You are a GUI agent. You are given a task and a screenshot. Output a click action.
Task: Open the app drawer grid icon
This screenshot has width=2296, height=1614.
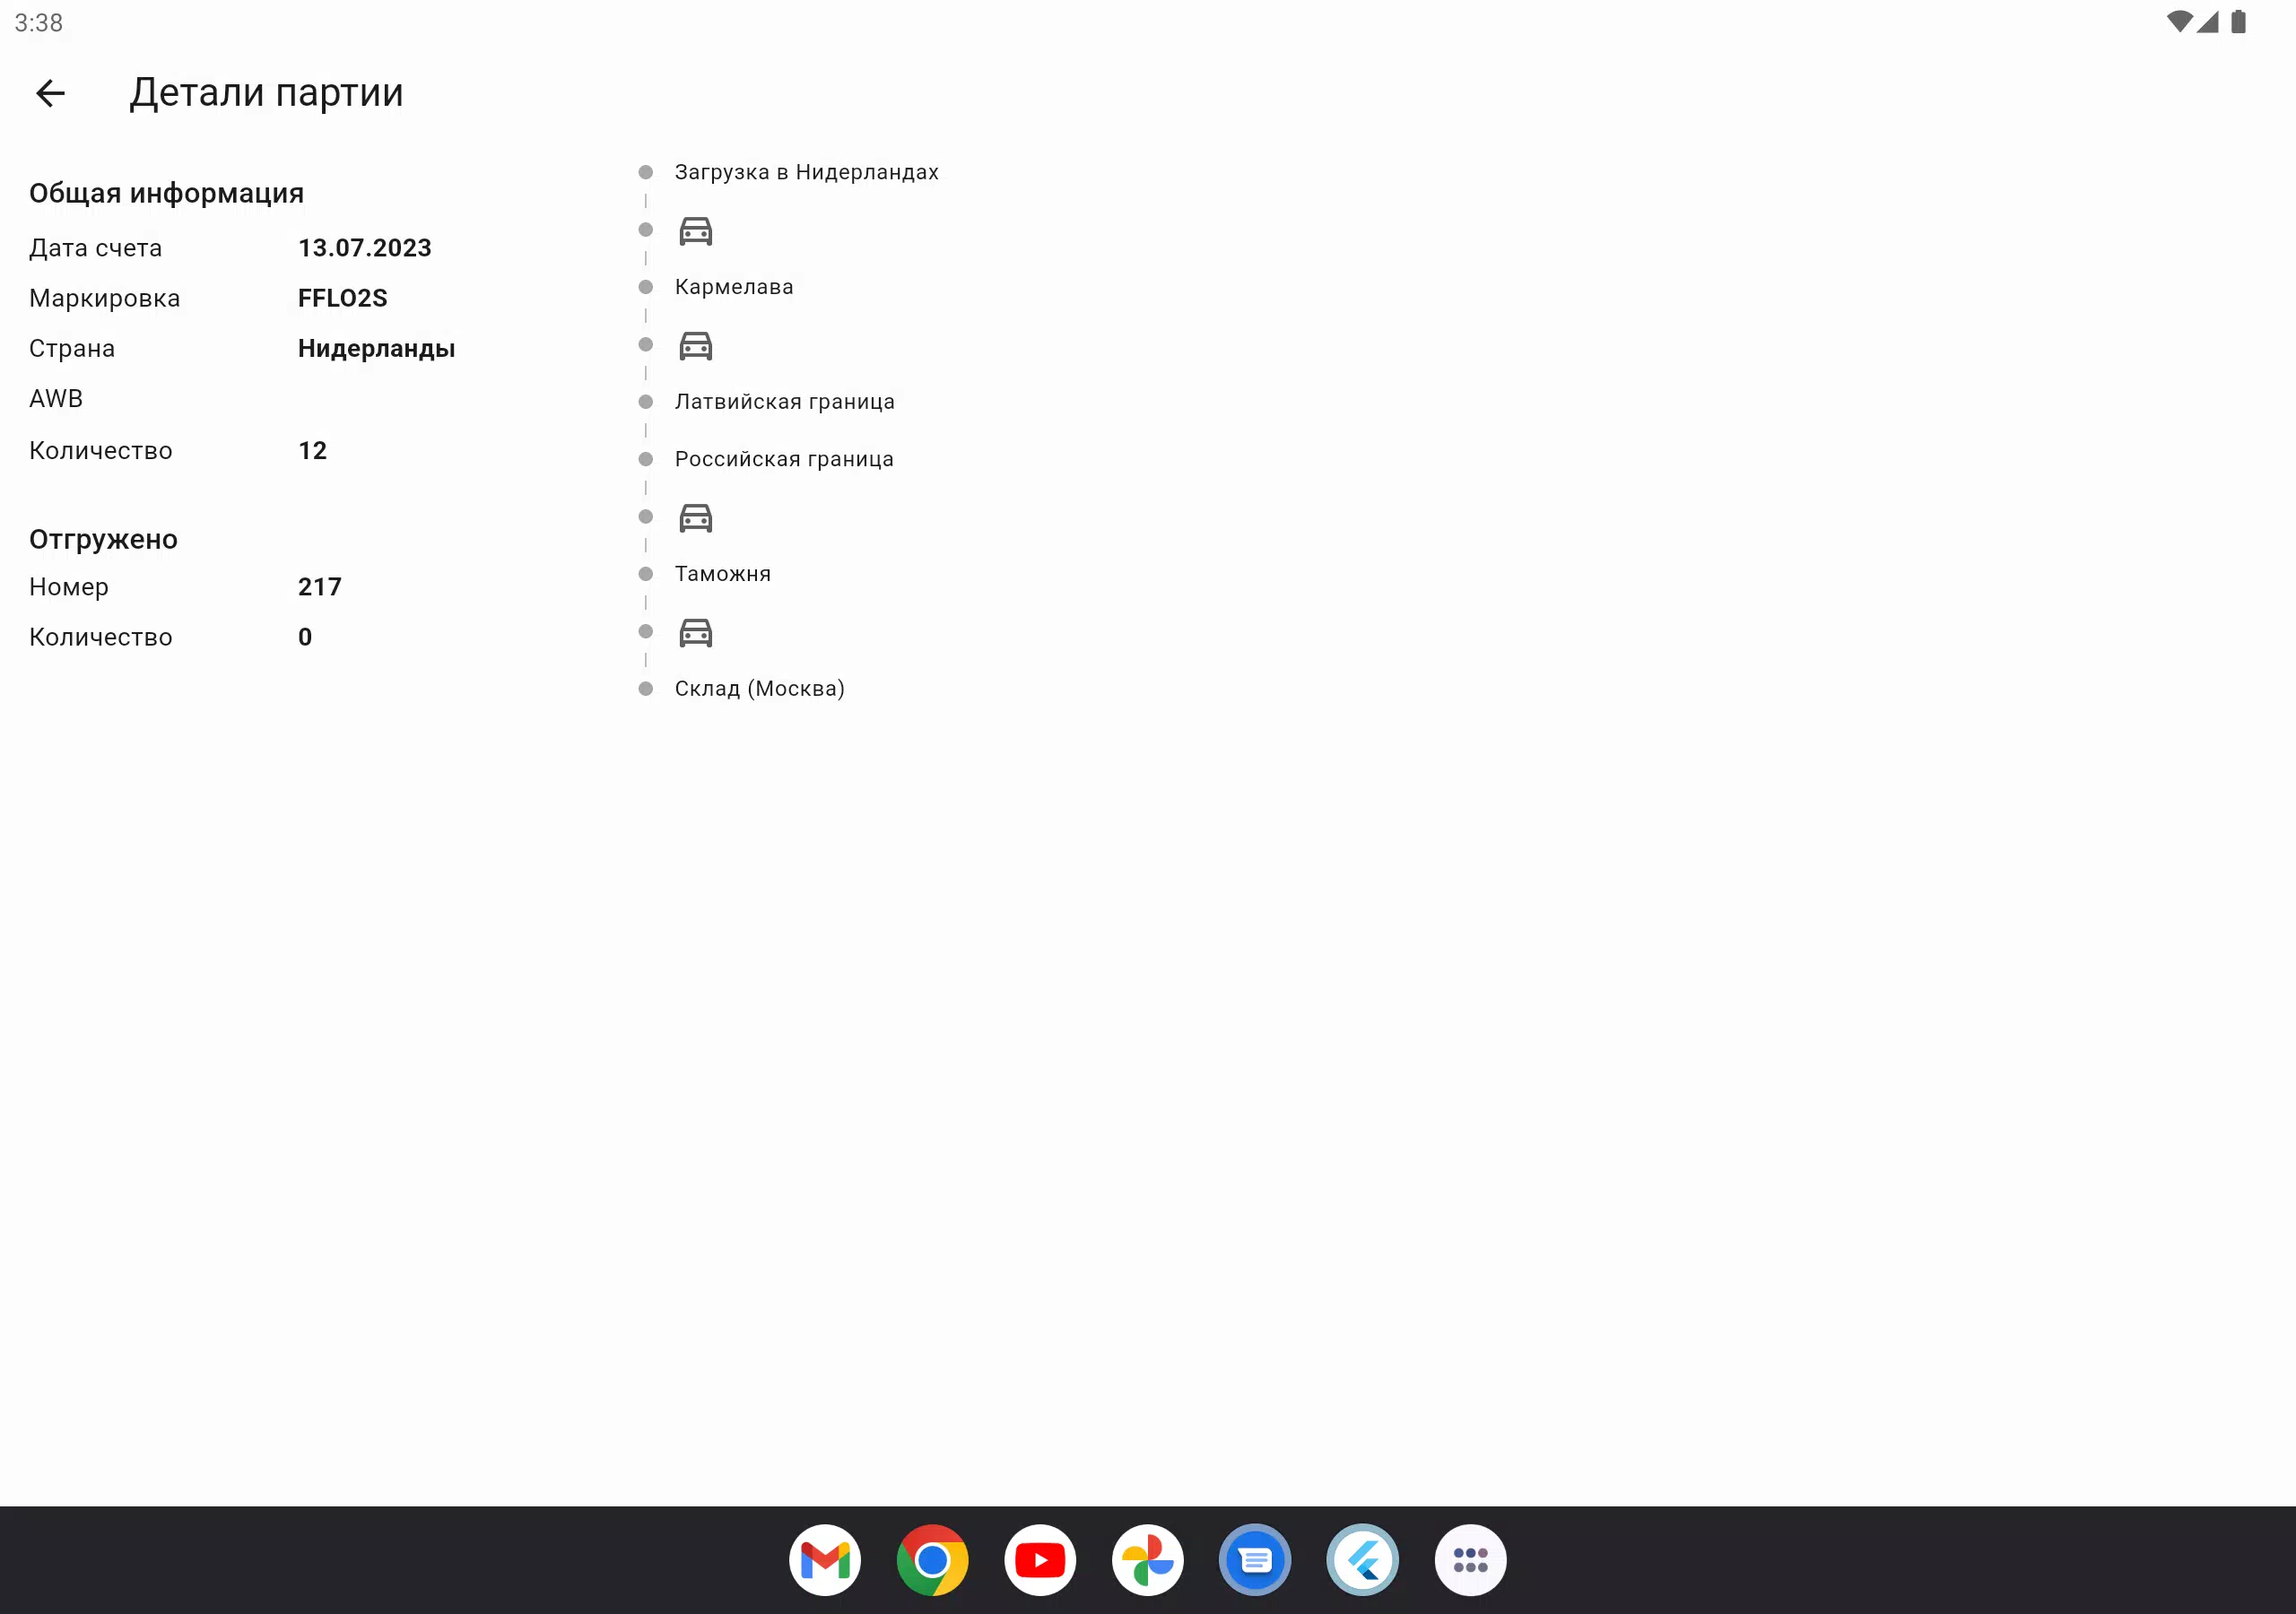pyautogui.click(x=1470, y=1560)
